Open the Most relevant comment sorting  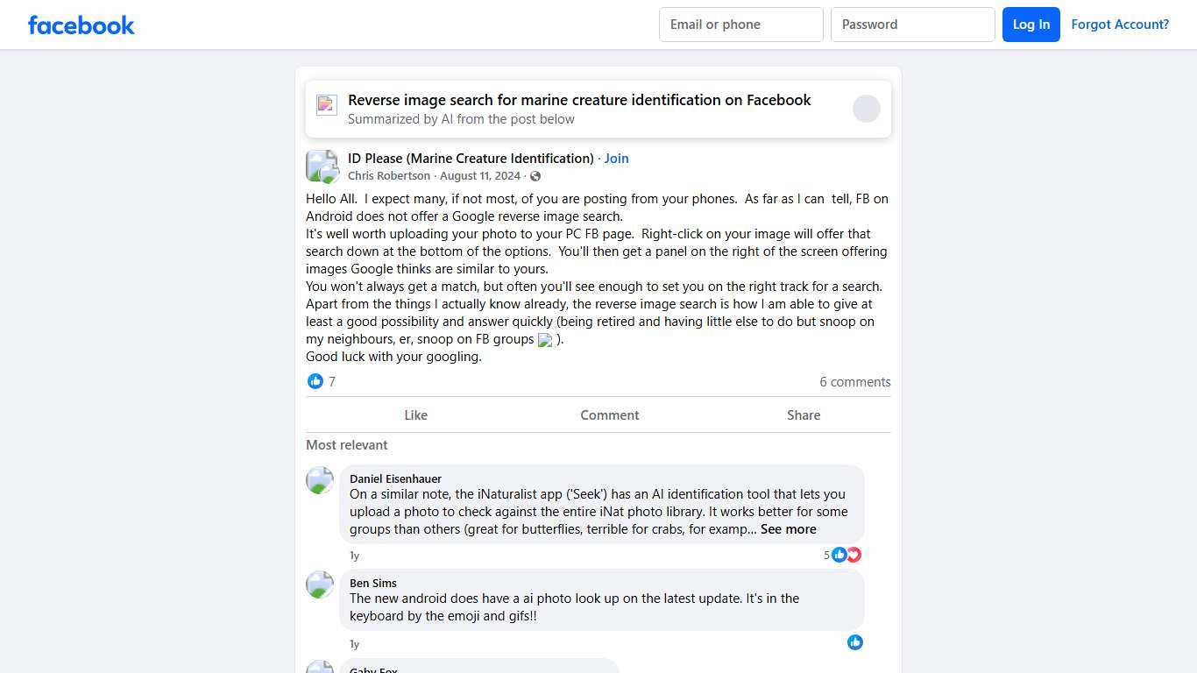pos(347,445)
